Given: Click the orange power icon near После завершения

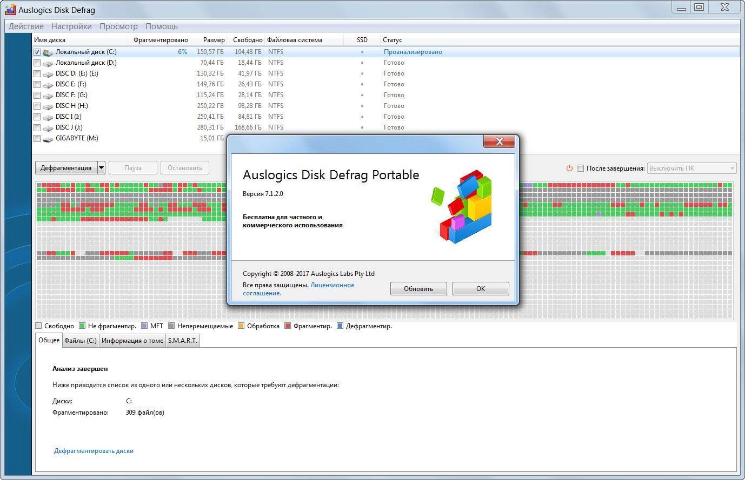Looking at the screenshot, I should tap(569, 168).
